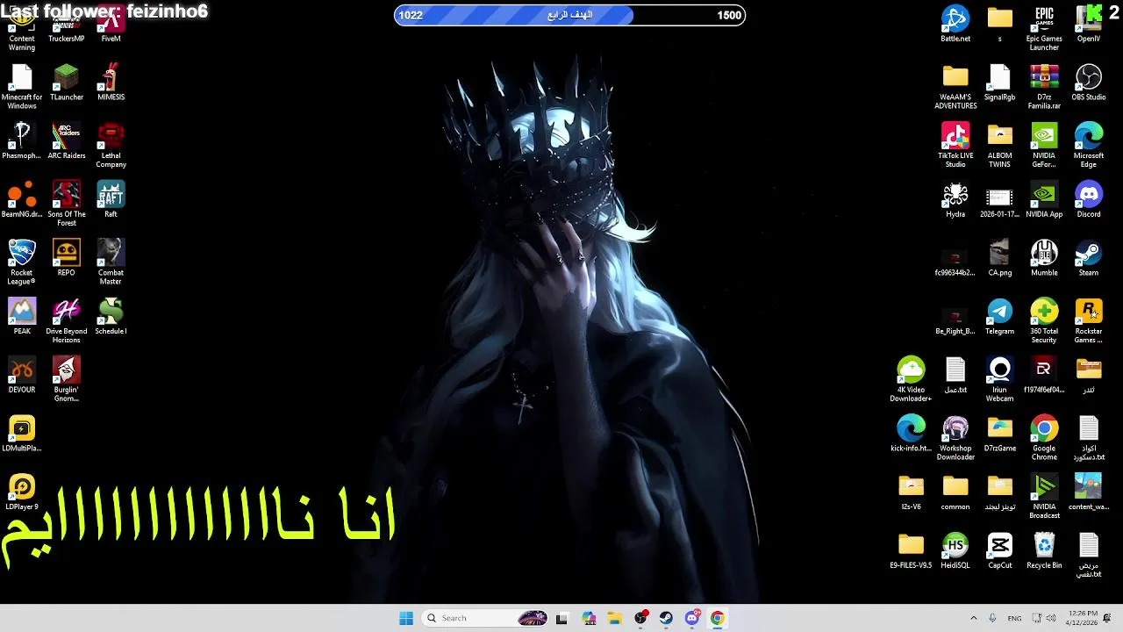This screenshot has width=1123, height=632.
Task: Select the SignalRgb file icon
Action: (999, 83)
